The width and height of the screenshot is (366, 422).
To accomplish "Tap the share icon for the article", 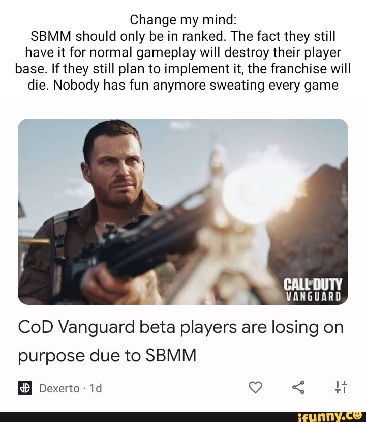I will pos(298,387).
